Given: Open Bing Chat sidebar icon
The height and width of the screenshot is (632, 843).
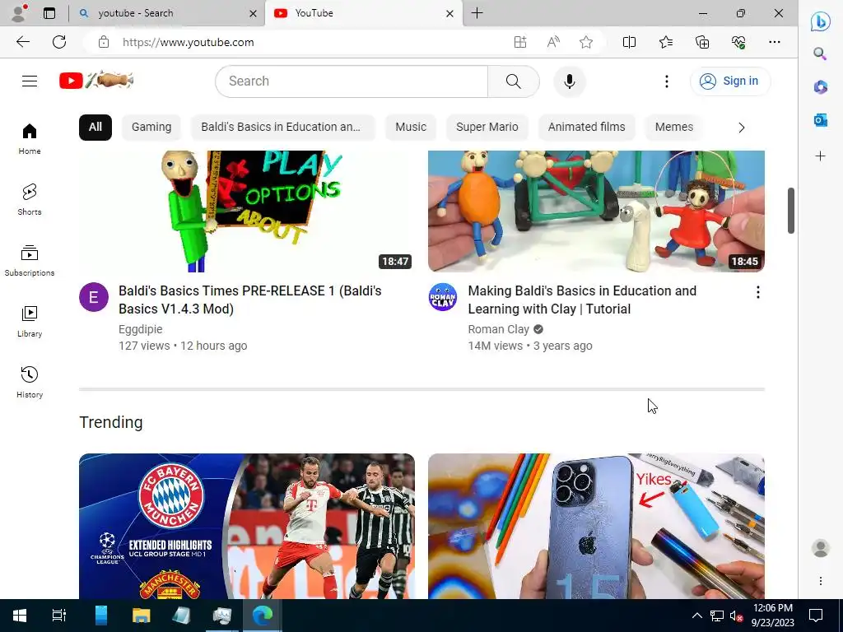Looking at the screenshot, I should point(821,21).
